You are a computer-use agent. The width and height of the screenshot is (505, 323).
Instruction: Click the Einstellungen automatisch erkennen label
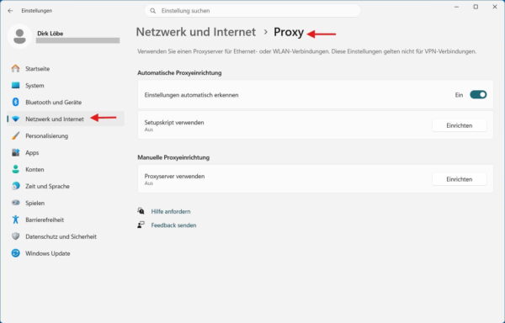[191, 95]
